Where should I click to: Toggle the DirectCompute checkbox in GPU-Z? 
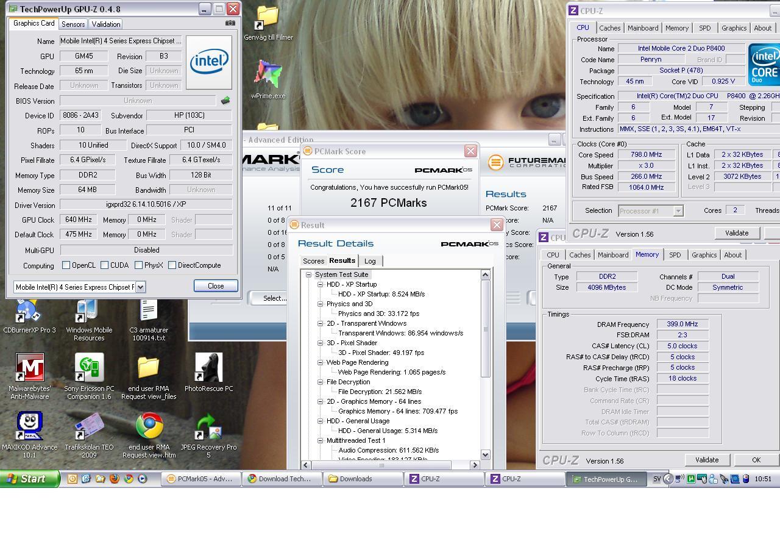pyautogui.click(x=172, y=265)
